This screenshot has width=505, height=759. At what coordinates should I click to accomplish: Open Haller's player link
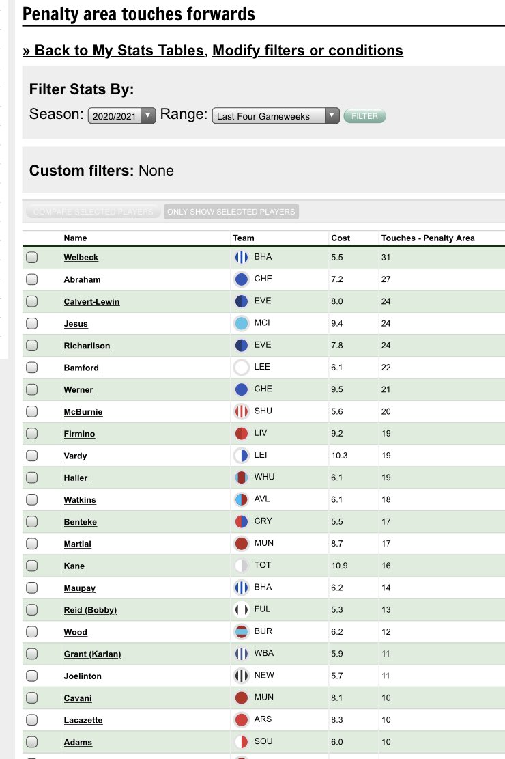pos(76,478)
